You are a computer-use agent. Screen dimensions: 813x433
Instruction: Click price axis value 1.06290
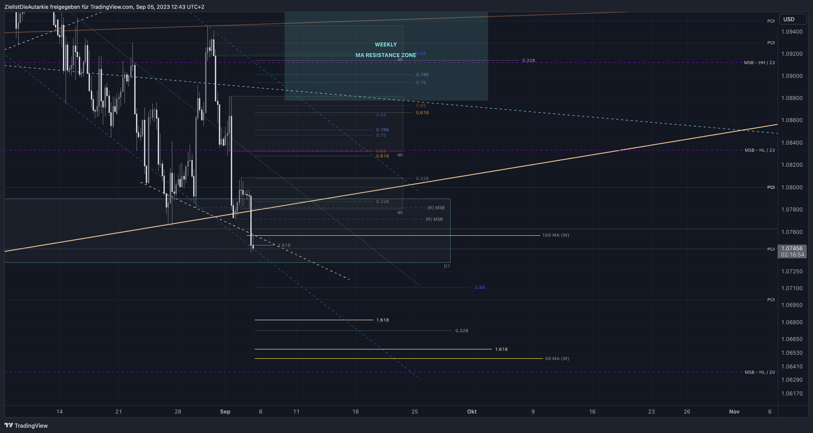point(792,380)
